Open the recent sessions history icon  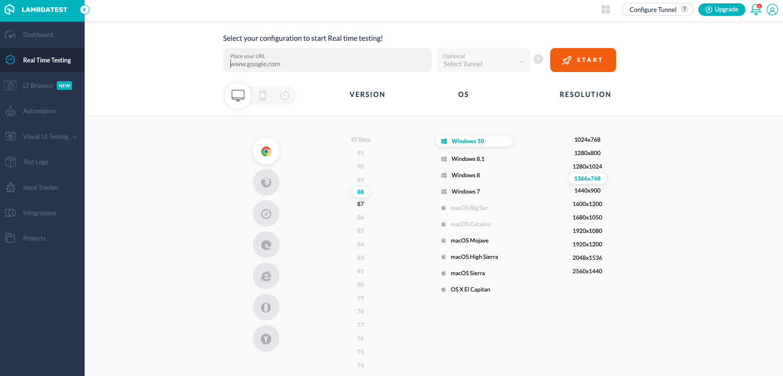285,96
